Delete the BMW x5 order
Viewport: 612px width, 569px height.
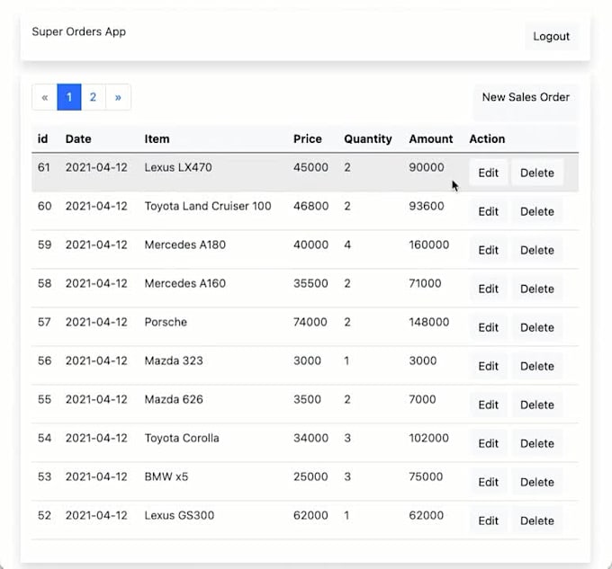tap(537, 482)
